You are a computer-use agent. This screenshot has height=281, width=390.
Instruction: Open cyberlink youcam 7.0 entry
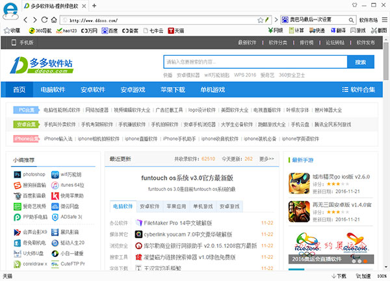[188, 234]
